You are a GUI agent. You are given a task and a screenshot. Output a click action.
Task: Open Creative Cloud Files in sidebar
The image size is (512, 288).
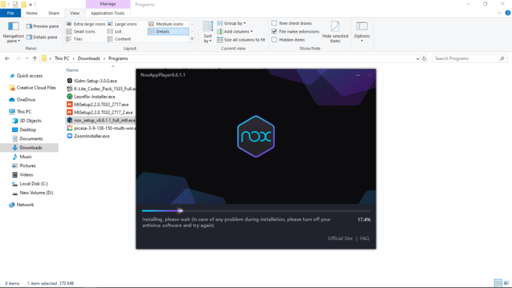33,88
